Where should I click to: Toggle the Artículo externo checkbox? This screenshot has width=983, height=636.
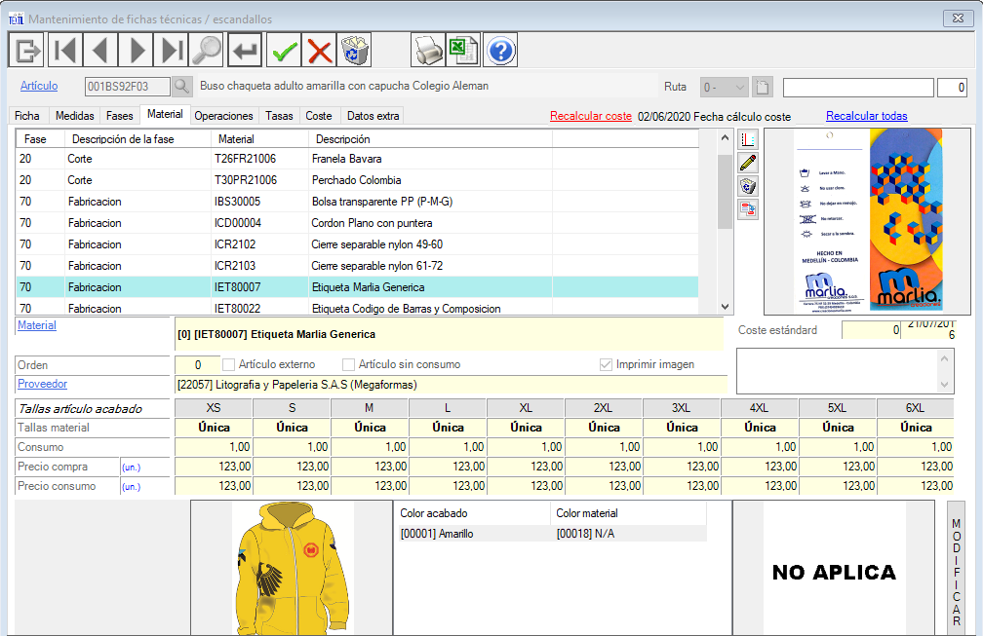229,364
